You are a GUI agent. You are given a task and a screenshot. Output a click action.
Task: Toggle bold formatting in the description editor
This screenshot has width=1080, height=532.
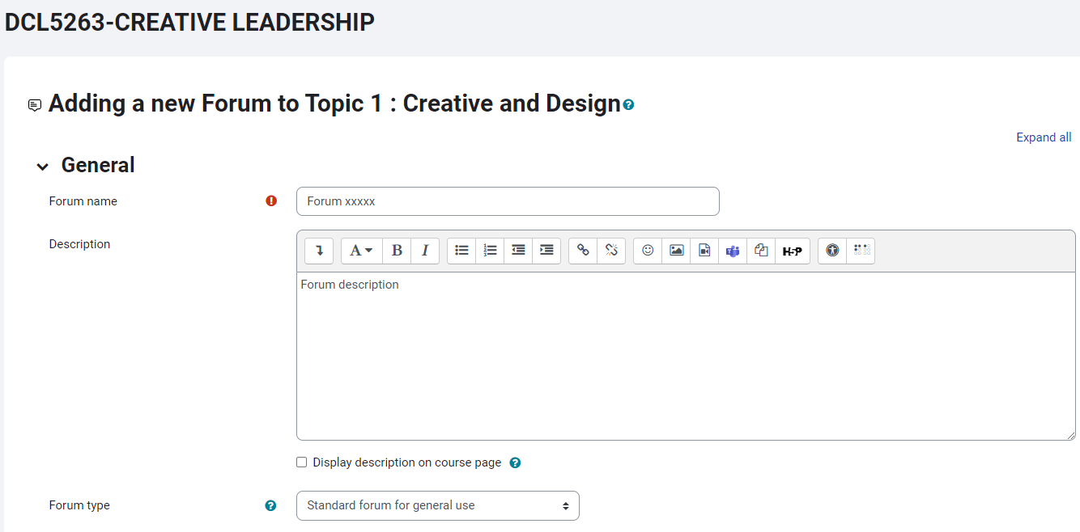[x=397, y=251]
